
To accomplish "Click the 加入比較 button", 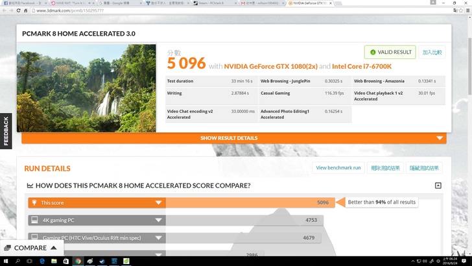I will coord(432,53).
